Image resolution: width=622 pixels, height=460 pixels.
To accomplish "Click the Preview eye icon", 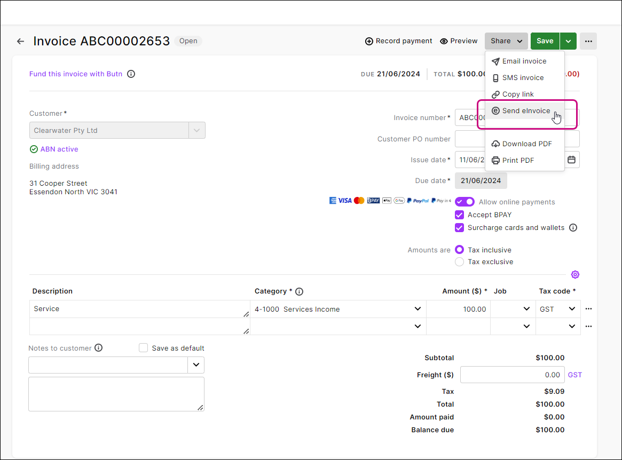I will pyautogui.click(x=444, y=41).
